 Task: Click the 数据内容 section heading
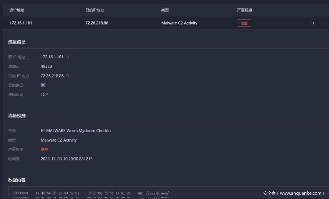tap(17, 180)
